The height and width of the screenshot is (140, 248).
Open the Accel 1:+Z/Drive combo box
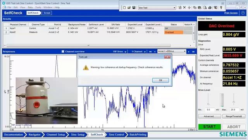172,51
